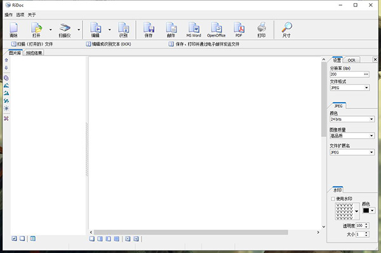Click the resolution ellipsis button
381x253 pixels.
tap(366, 74)
